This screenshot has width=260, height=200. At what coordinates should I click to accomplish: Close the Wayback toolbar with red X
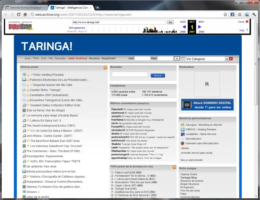click(247, 22)
